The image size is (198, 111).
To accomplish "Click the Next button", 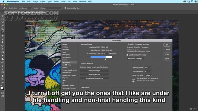I will 167,59.
